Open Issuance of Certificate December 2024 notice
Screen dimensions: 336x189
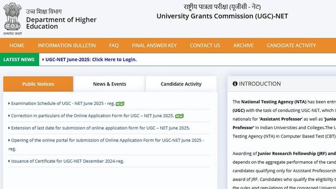point(67,161)
